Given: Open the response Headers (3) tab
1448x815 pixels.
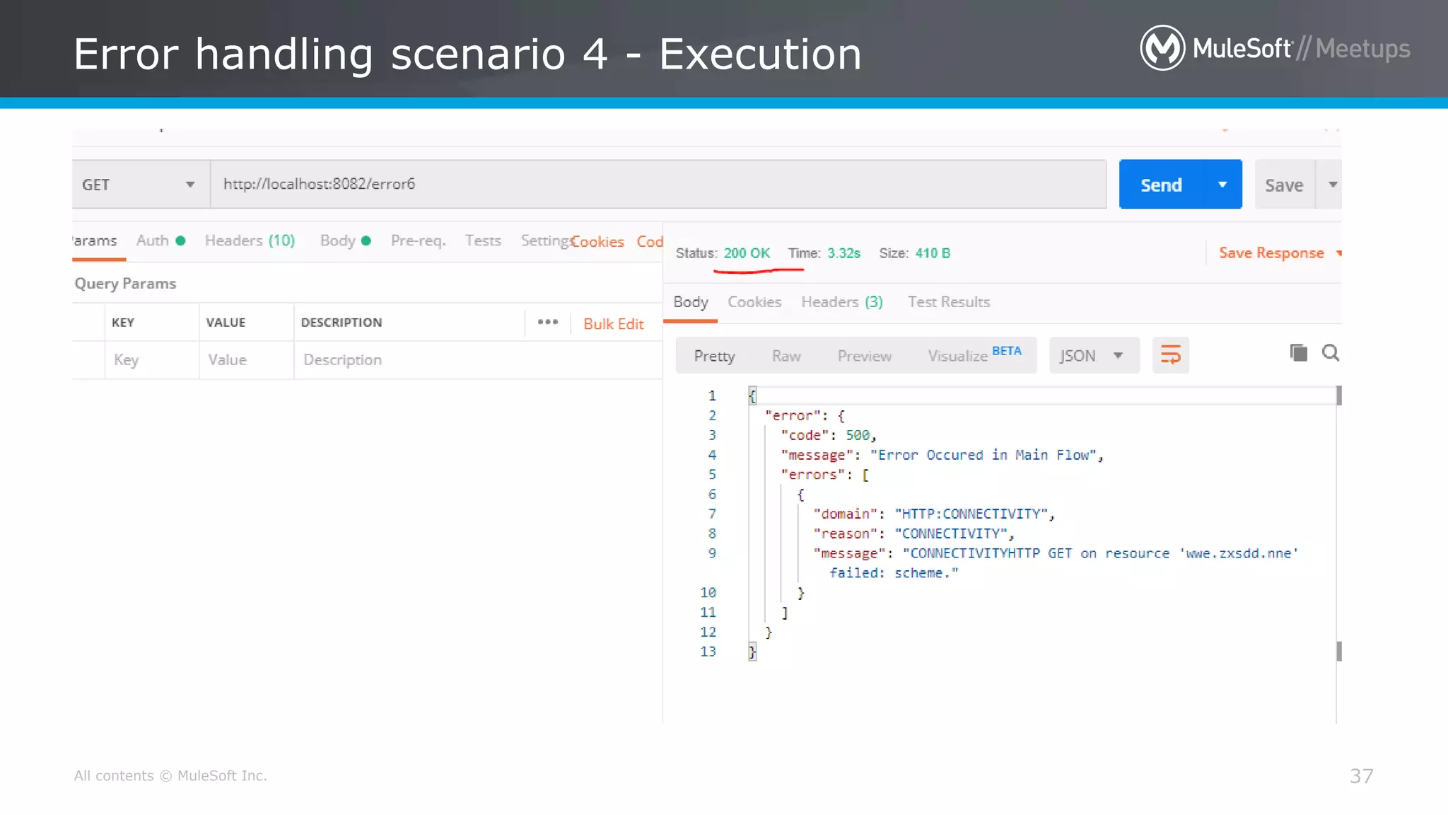Looking at the screenshot, I should (842, 302).
